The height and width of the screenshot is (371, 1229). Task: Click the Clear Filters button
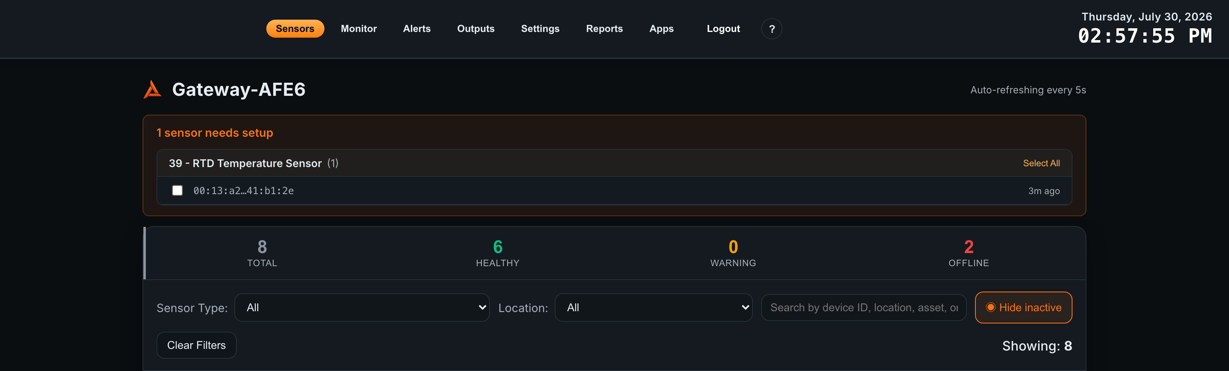point(196,345)
